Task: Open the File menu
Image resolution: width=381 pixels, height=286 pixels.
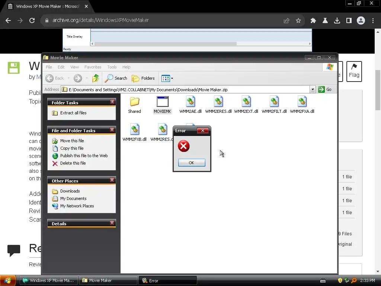Action: click(49, 67)
